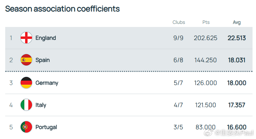Screen dimensions: 256x139
Task: Click Spain's 144.250 points value
Action: click(205, 60)
